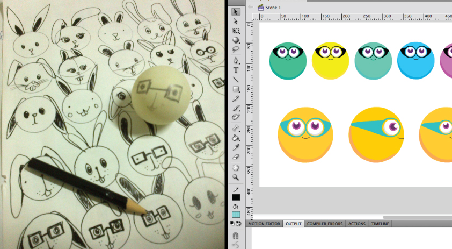452x249 pixels.
Task: Select the green ball with glasses
Action: (x=288, y=61)
